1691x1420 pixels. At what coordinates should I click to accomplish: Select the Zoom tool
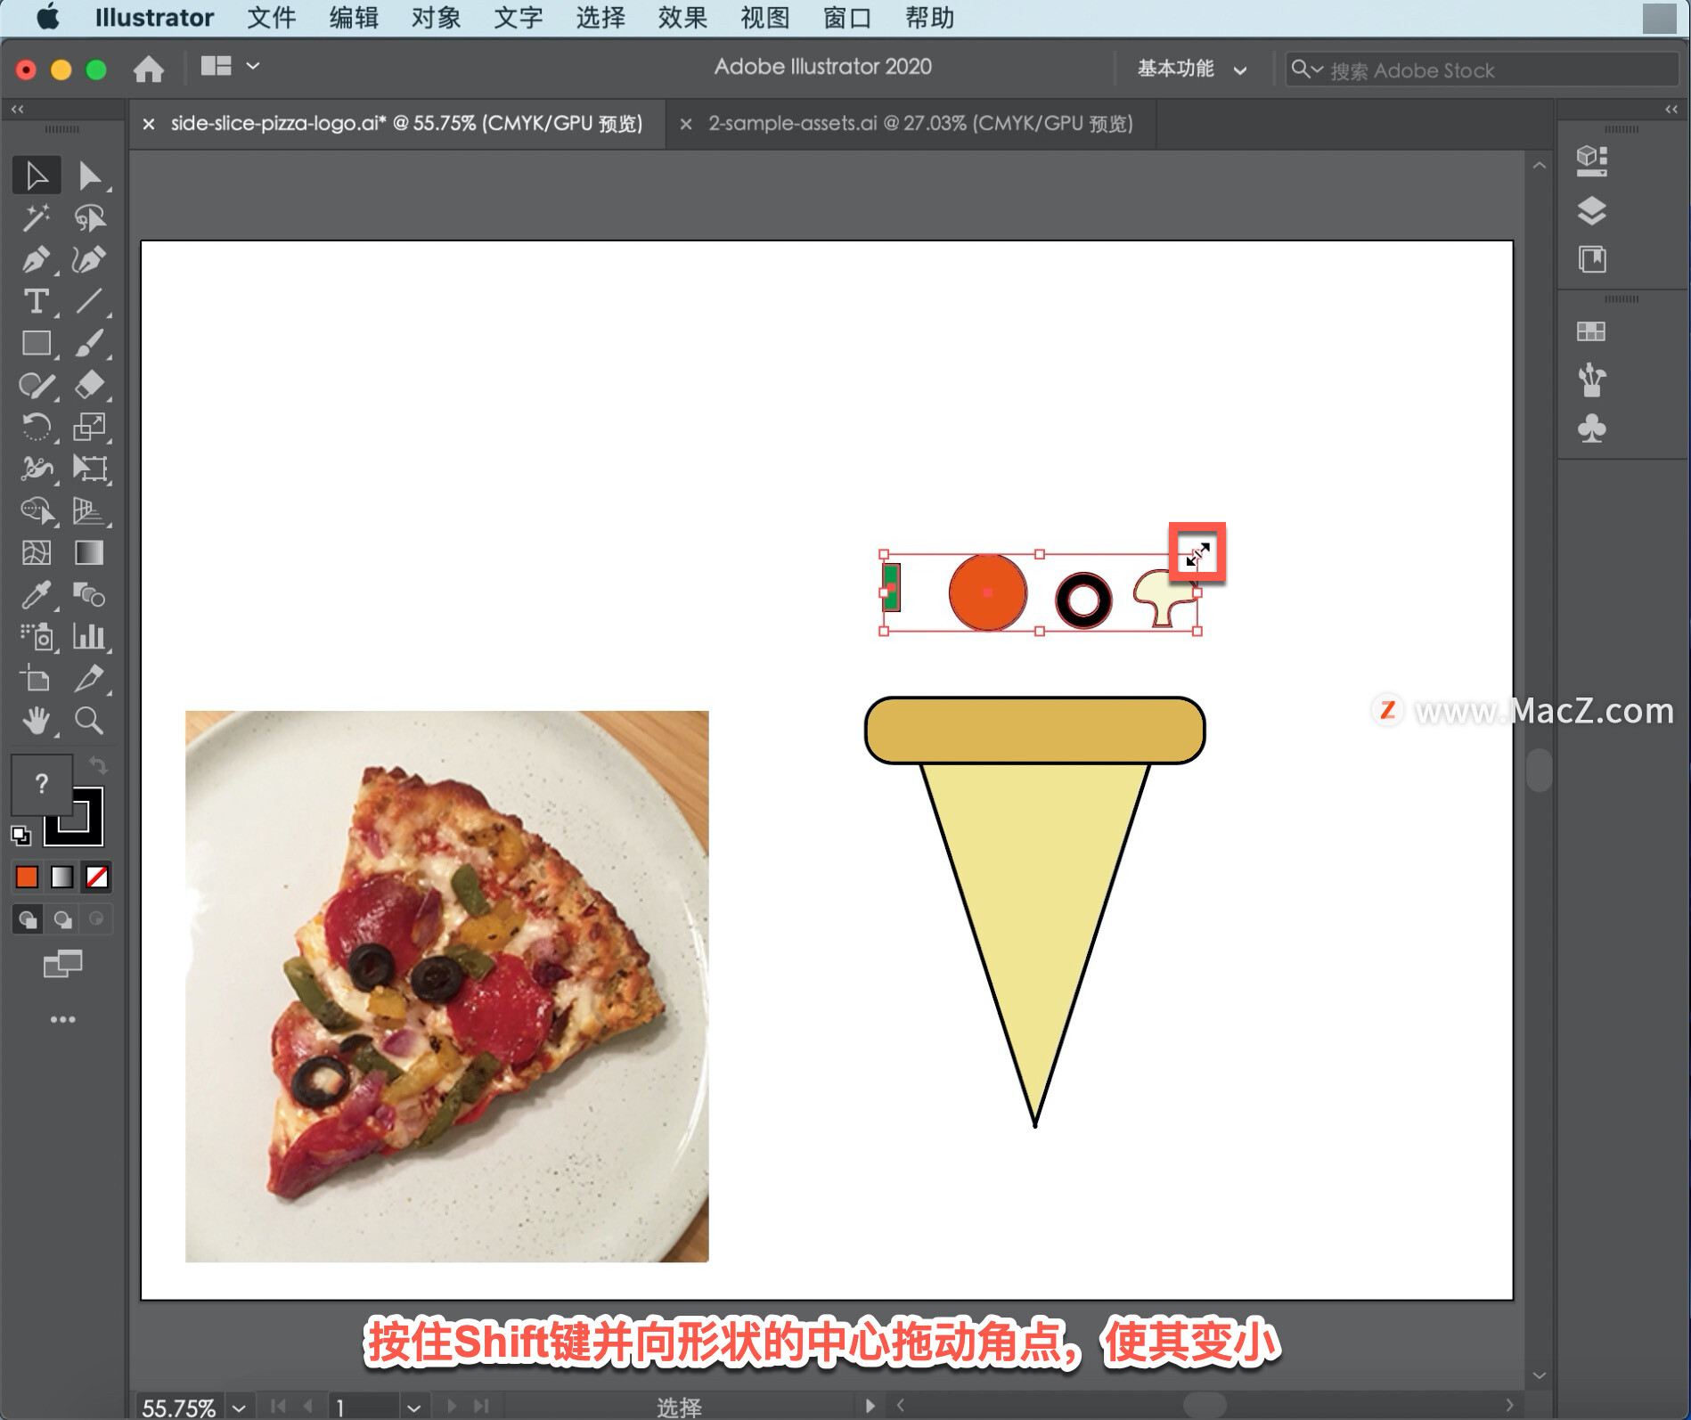(89, 720)
